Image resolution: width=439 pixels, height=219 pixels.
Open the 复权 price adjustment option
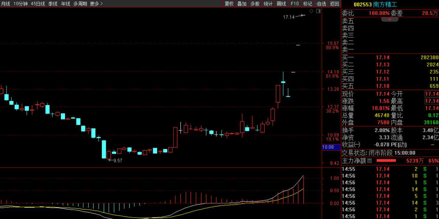pyautogui.click(x=229, y=4)
